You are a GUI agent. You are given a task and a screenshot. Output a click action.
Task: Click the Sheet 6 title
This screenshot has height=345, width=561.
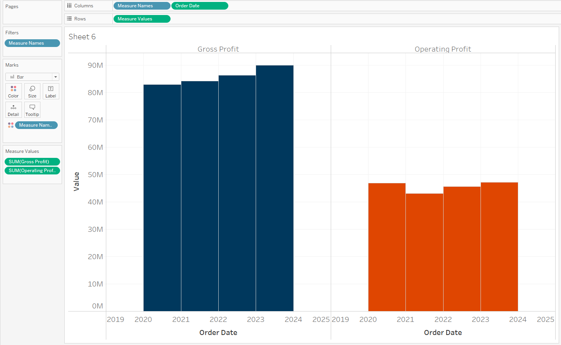click(82, 36)
